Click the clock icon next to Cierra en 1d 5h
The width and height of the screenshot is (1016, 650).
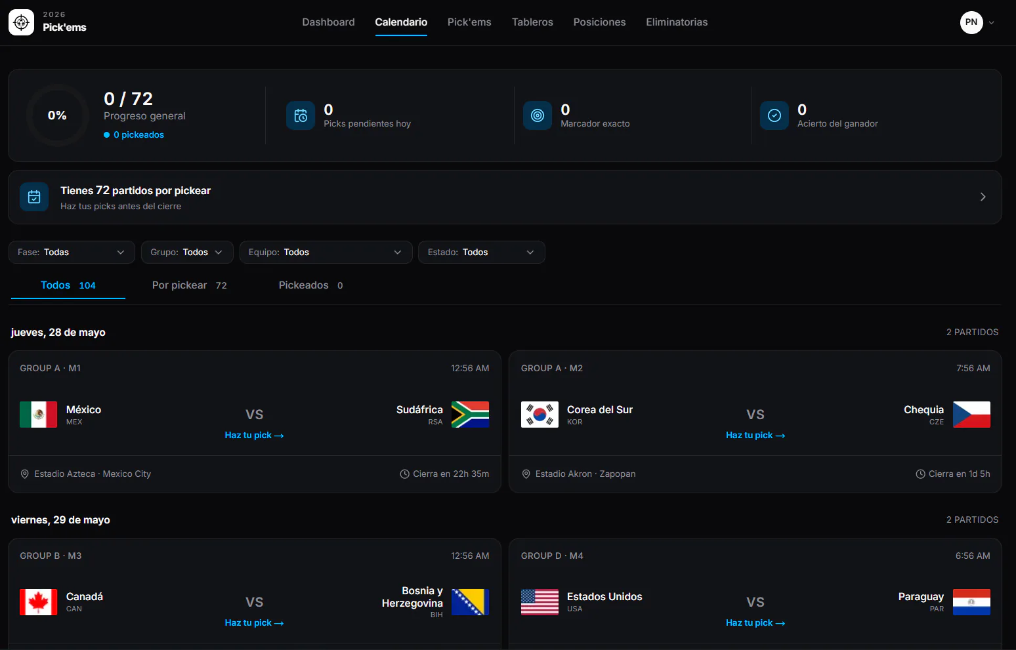pos(920,474)
